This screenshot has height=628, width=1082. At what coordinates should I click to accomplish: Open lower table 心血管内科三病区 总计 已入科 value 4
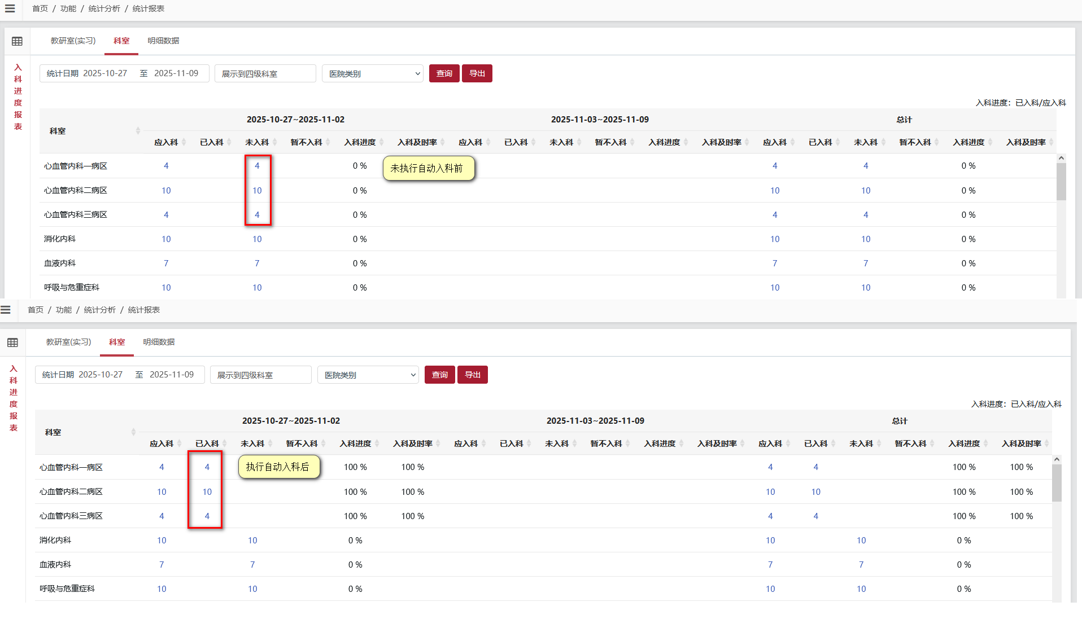pyautogui.click(x=816, y=516)
